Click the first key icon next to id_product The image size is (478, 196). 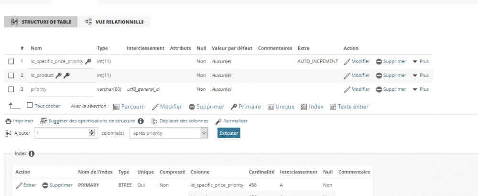point(59,76)
